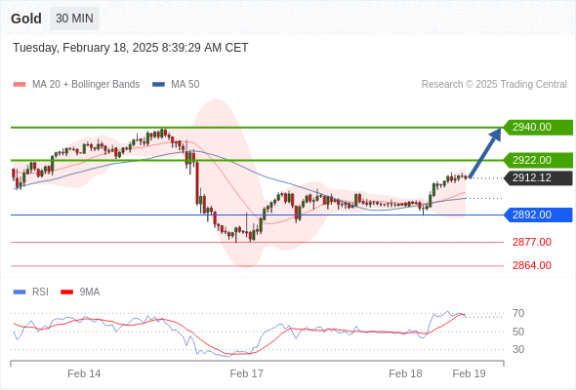
Task: Click the chart date and time header
Action: tap(131, 48)
